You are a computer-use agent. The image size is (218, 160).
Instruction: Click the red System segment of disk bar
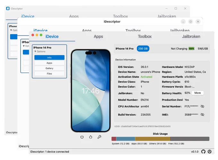pyautogui.click(x=114, y=139)
